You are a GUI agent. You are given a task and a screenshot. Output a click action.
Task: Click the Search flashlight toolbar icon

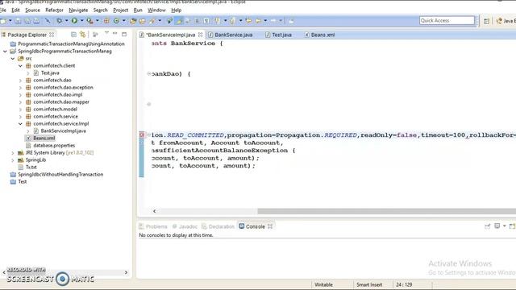152,21
